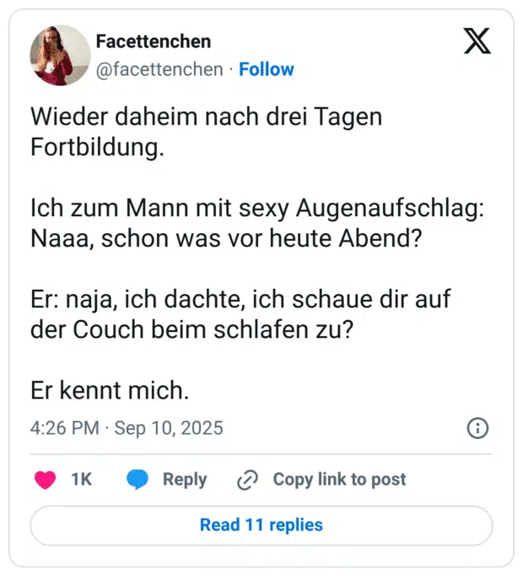This screenshot has height=576, width=523.
Task: Click the 'Er kennt mich.' line
Action: pyautogui.click(x=110, y=391)
